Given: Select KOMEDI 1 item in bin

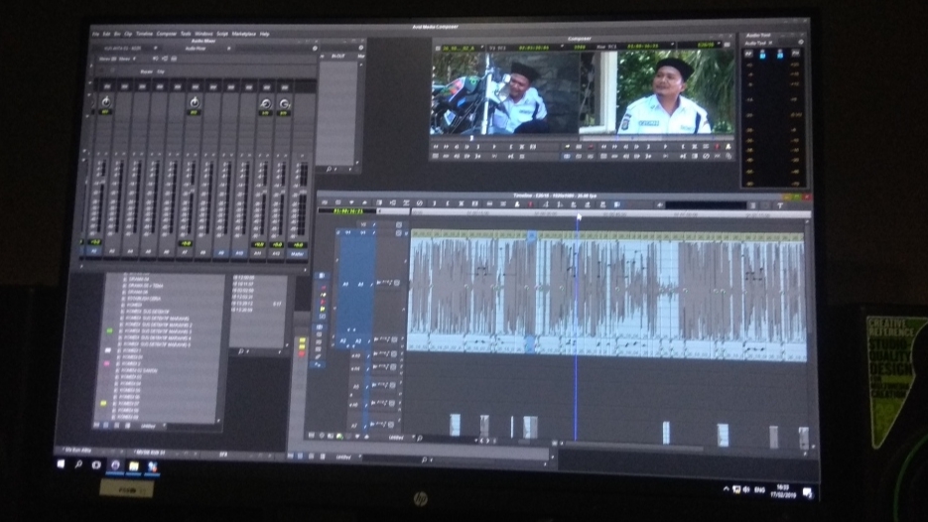Looking at the screenshot, I should tap(131, 350).
